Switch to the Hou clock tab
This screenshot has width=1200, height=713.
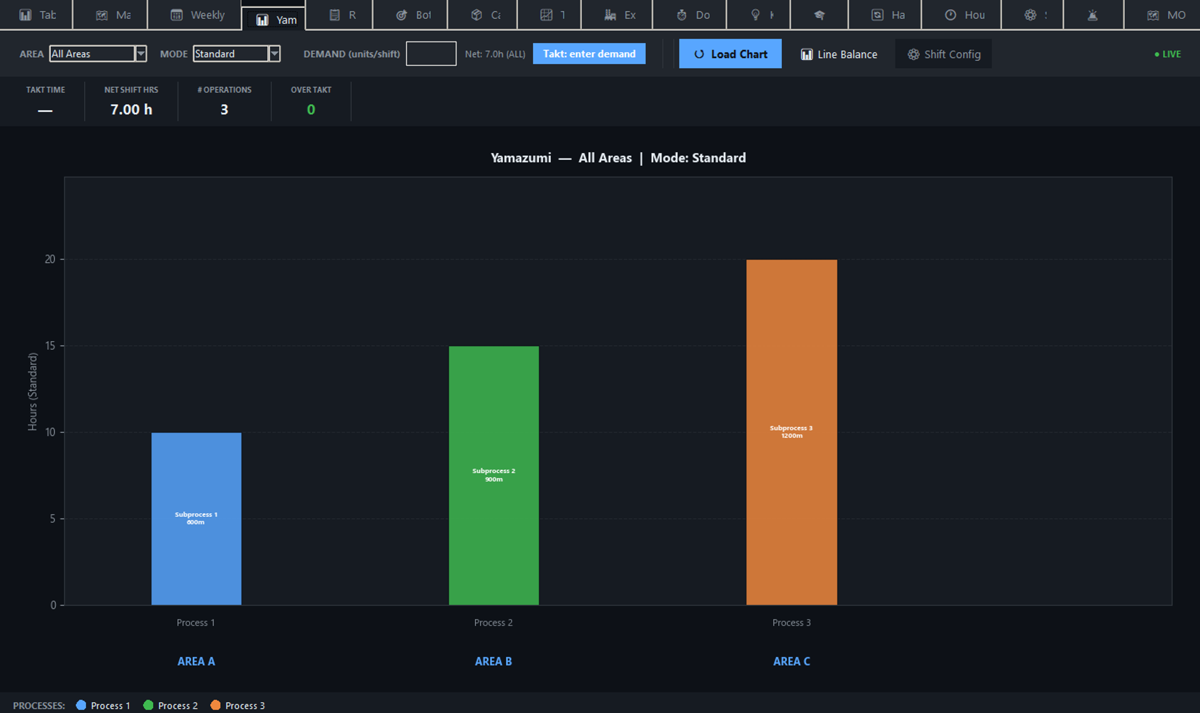(x=961, y=15)
